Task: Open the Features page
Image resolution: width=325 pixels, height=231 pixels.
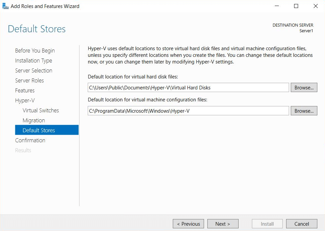Action: click(x=25, y=90)
